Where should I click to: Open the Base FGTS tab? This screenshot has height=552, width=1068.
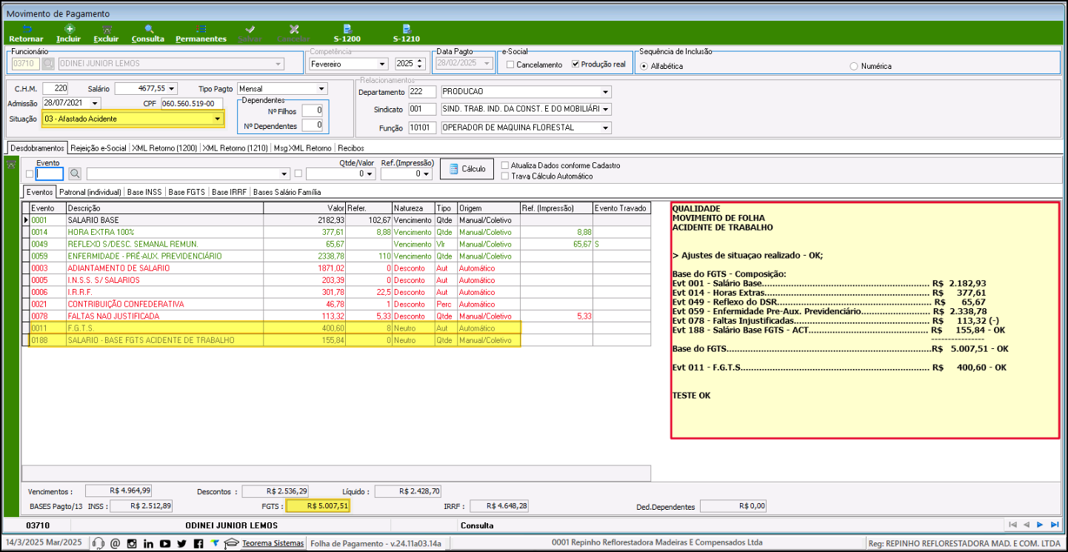pos(187,192)
